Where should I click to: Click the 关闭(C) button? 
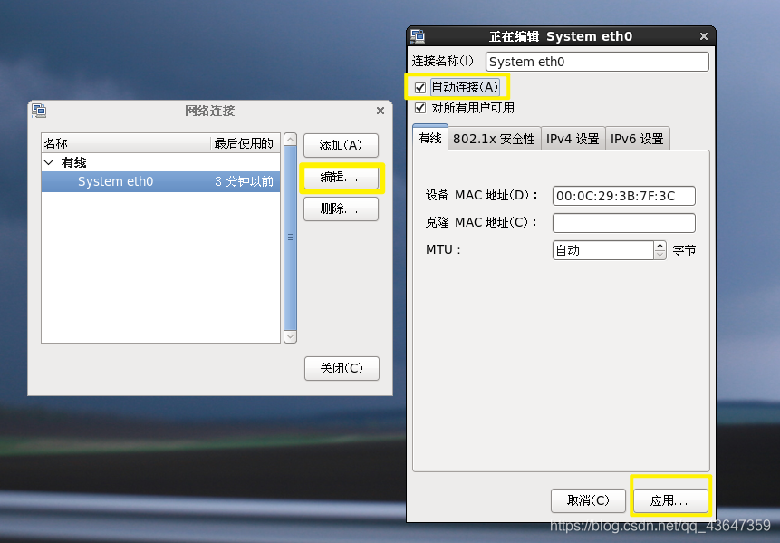[x=342, y=368]
